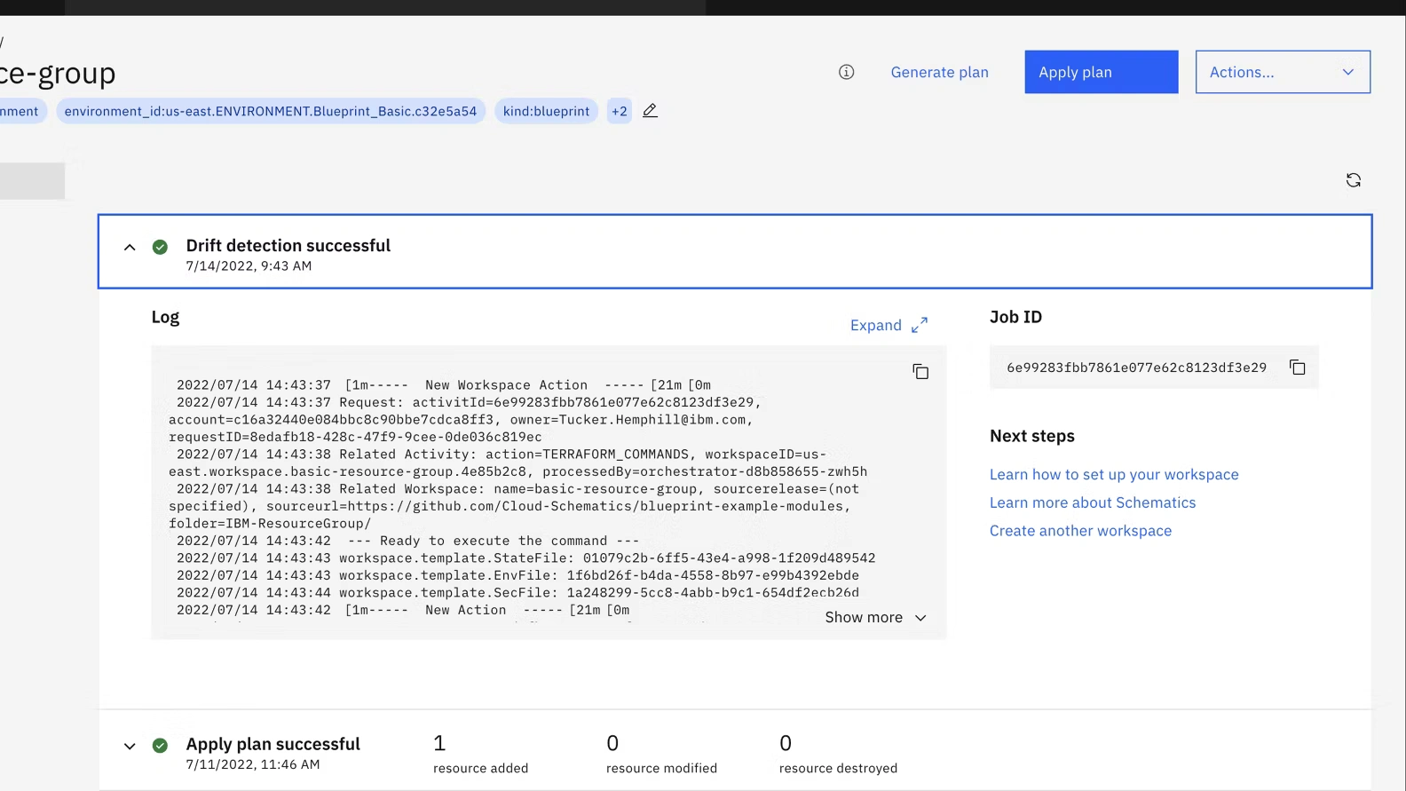Click the kind:blueprint tag
1406x791 pixels.
tap(546, 111)
